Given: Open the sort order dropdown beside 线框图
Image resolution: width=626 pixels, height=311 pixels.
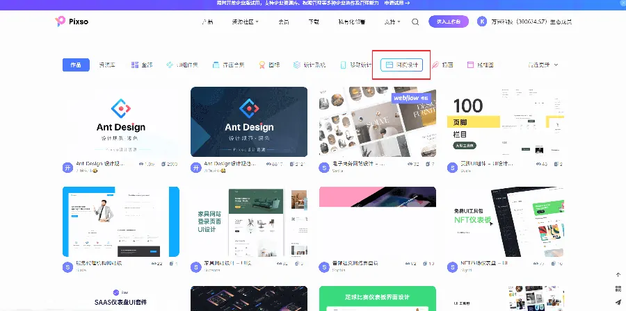Looking at the screenshot, I should (543, 65).
